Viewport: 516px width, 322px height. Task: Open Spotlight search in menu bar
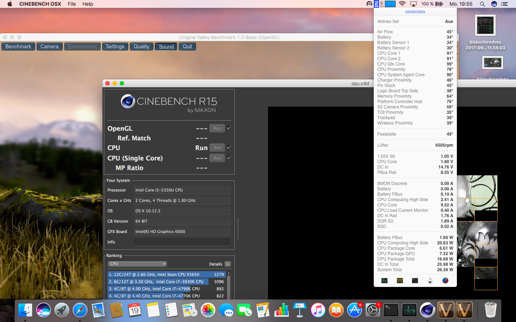tap(482, 4)
